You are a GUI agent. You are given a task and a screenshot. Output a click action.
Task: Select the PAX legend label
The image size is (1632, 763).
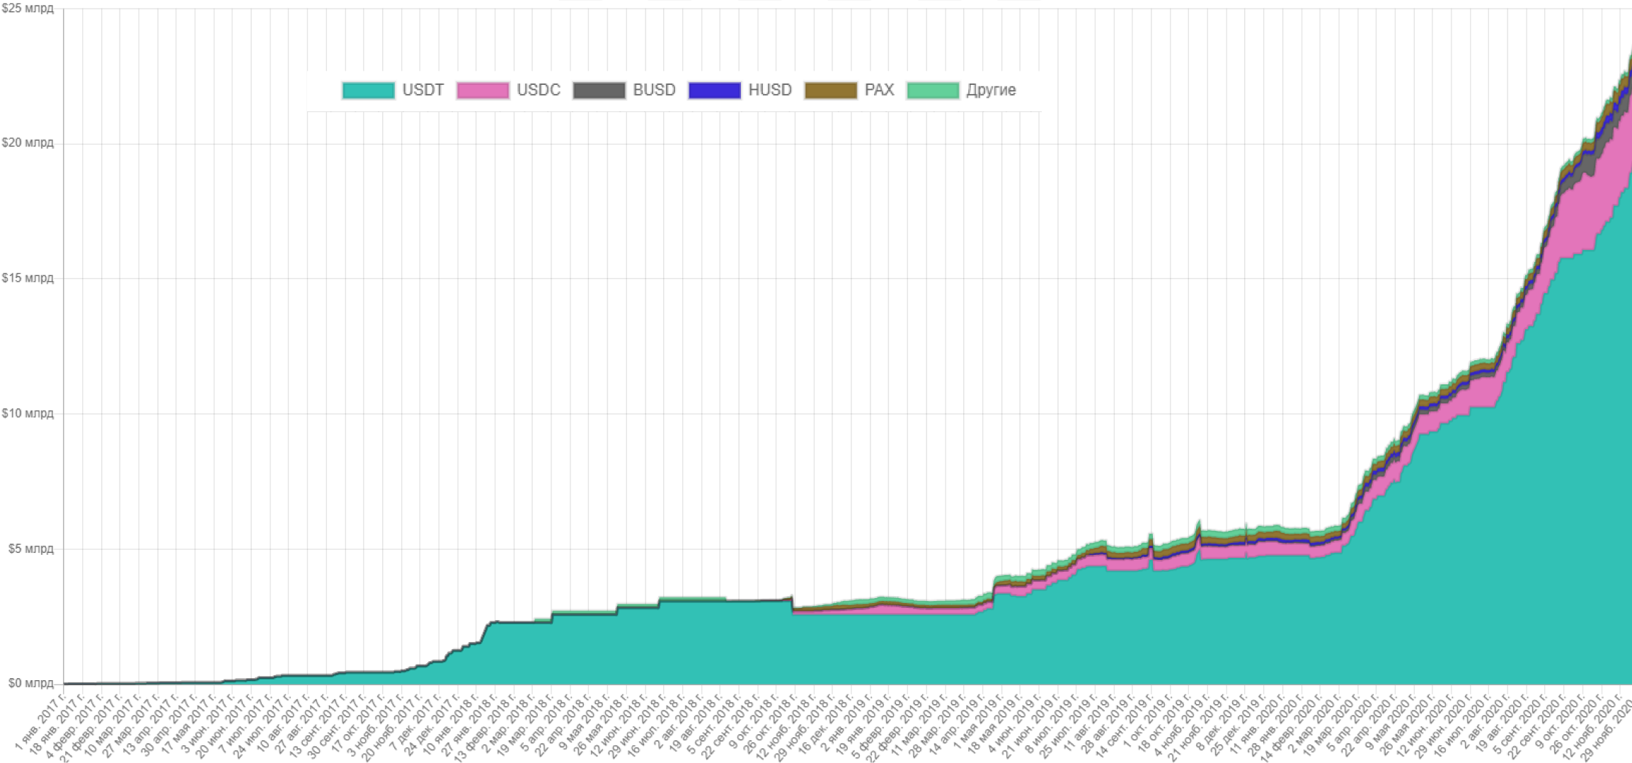(879, 90)
